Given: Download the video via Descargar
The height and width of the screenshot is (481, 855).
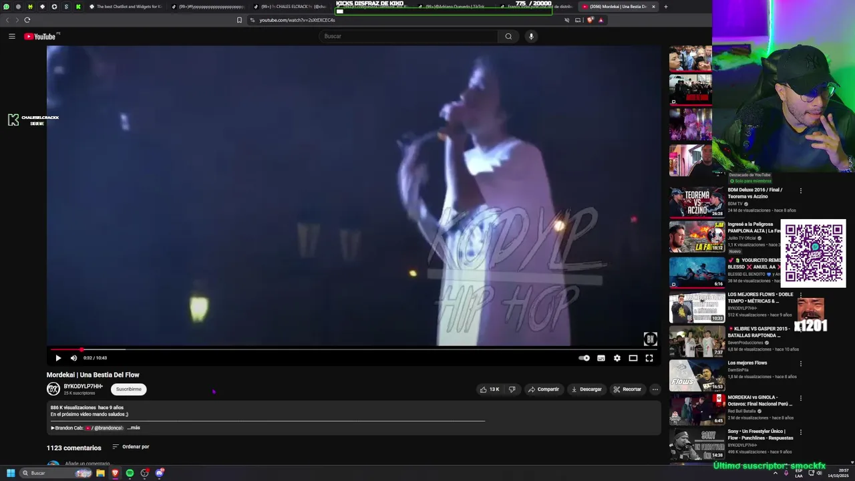Looking at the screenshot, I should 586,389.
